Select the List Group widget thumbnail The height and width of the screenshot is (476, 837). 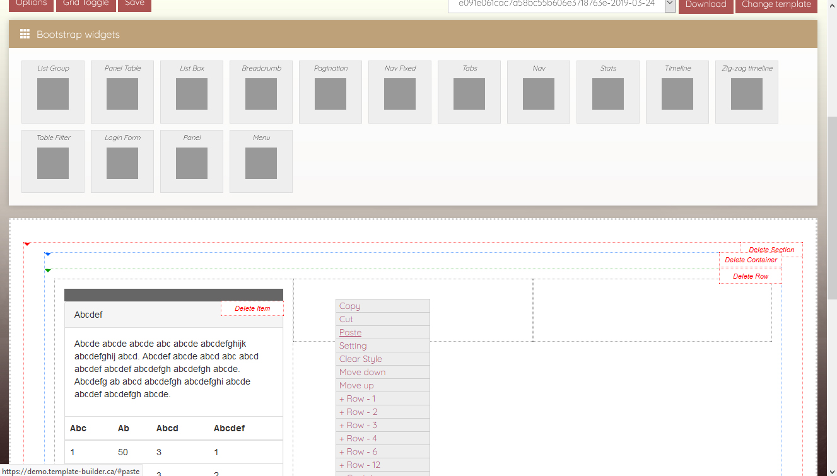53,93
